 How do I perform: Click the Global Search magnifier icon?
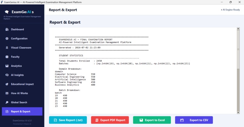(7, 102)
